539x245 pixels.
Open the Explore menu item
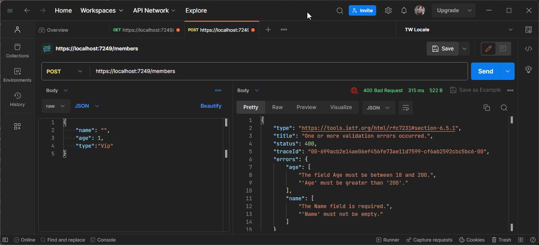click(x=196, y=10)
